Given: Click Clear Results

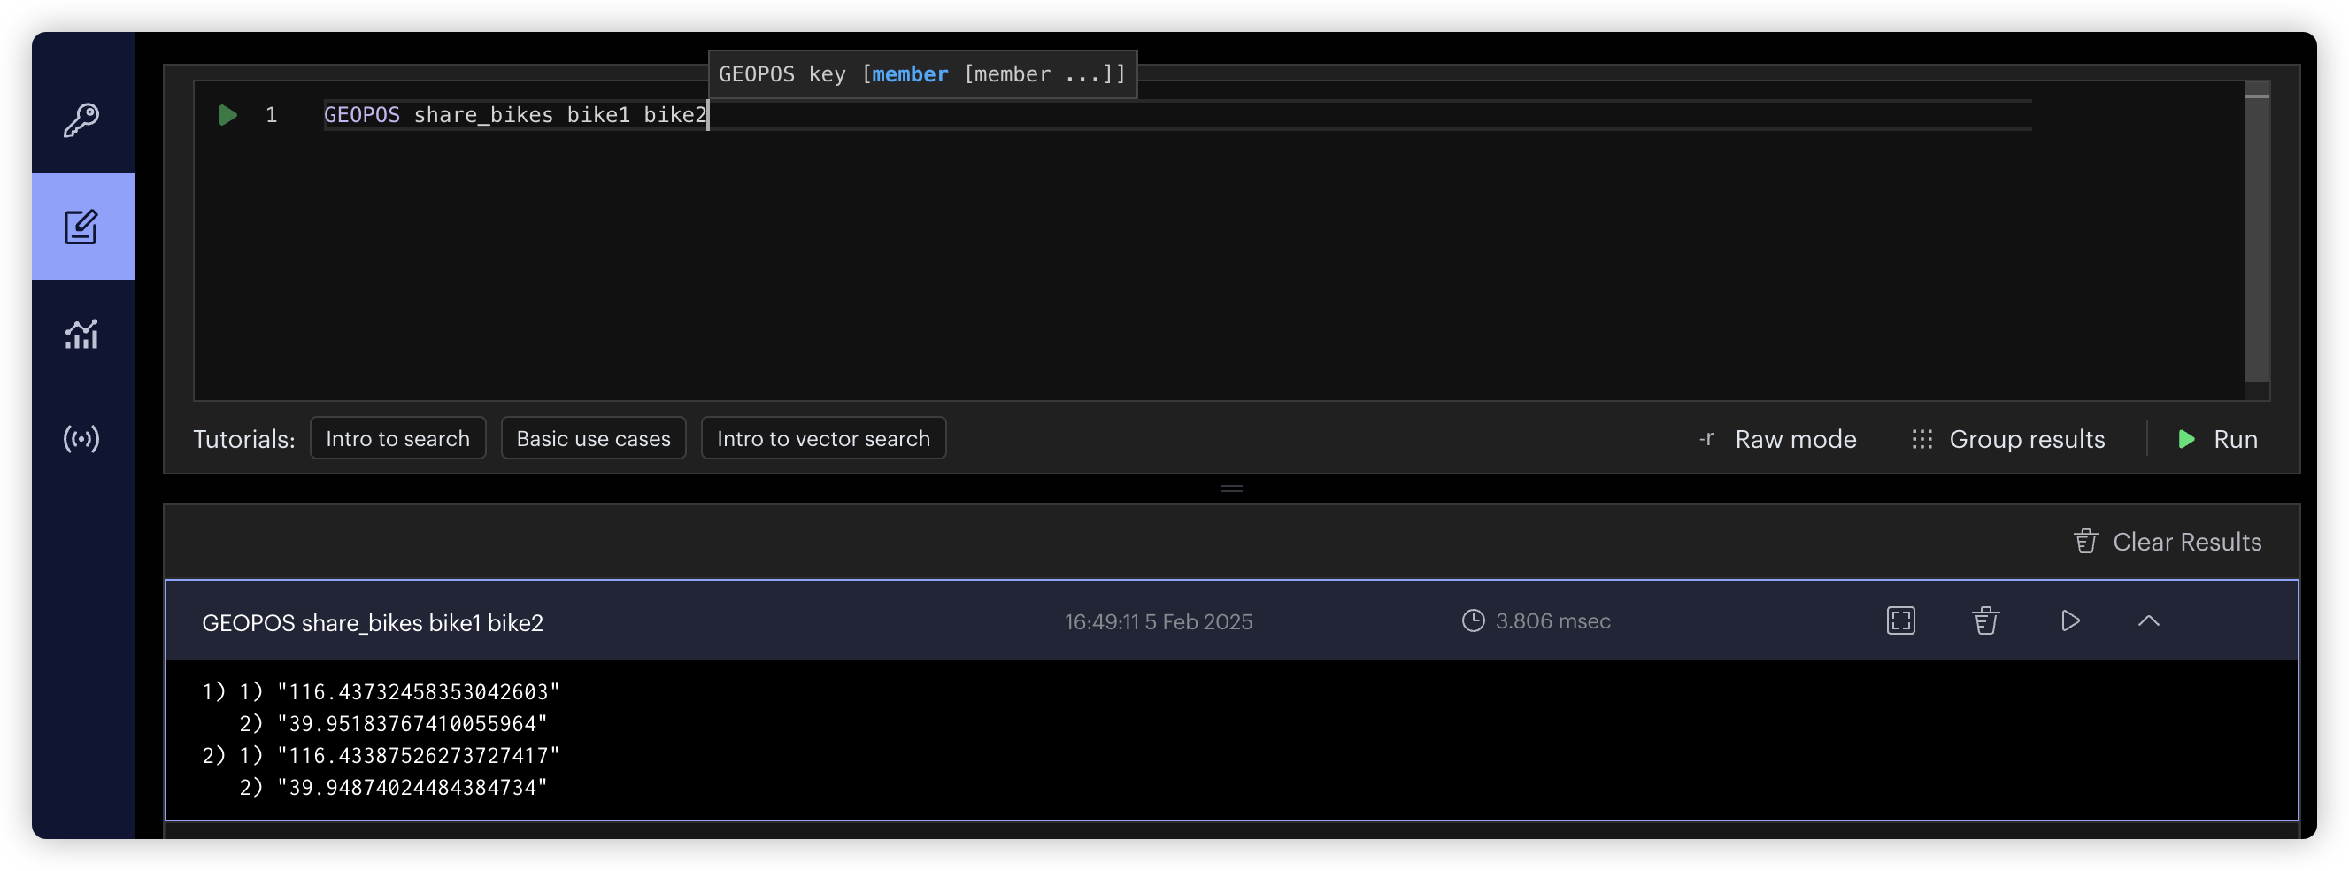Looking at the screenshot, I should (x=2168, y=542).
